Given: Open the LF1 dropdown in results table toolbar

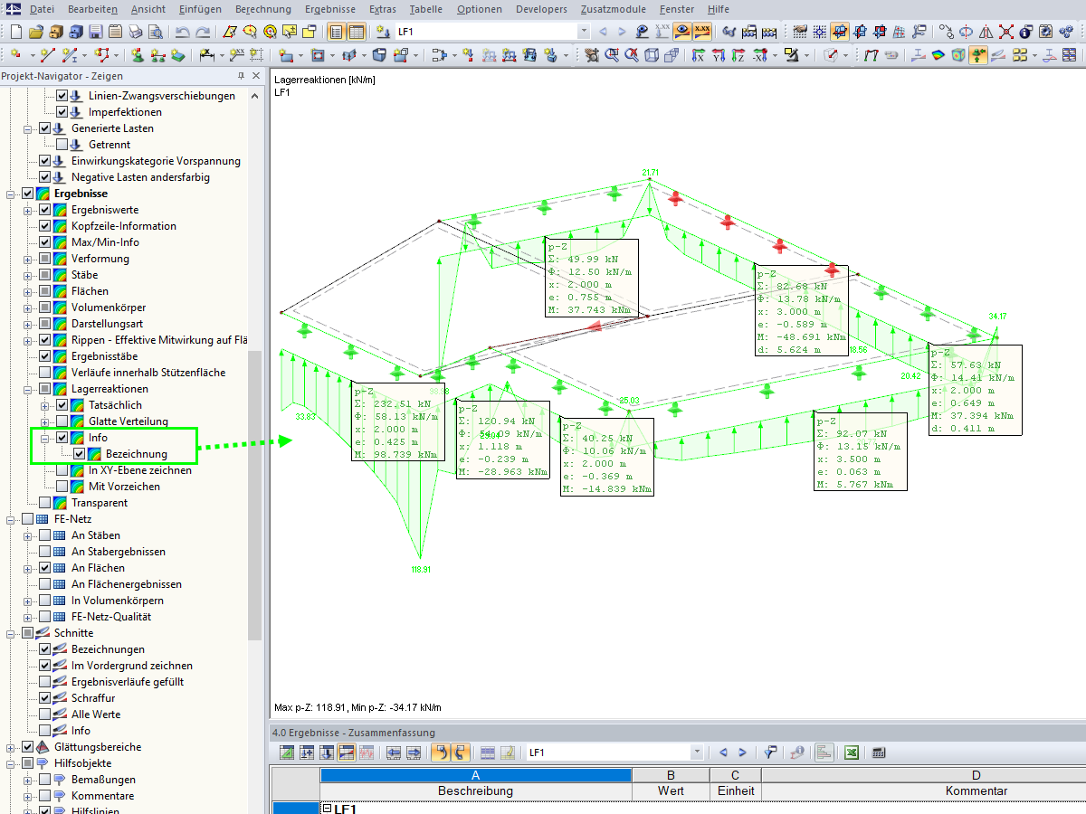Looking at the screenshot, I should point(697,752).
